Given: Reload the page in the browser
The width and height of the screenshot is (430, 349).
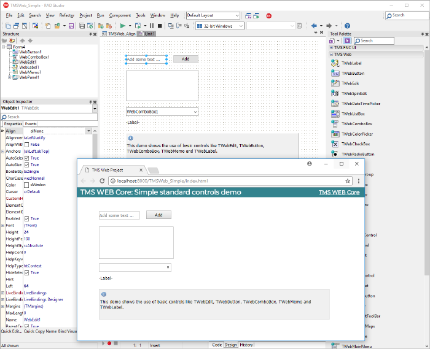Looking at the screenshot, I should click(x=102, y=181).
